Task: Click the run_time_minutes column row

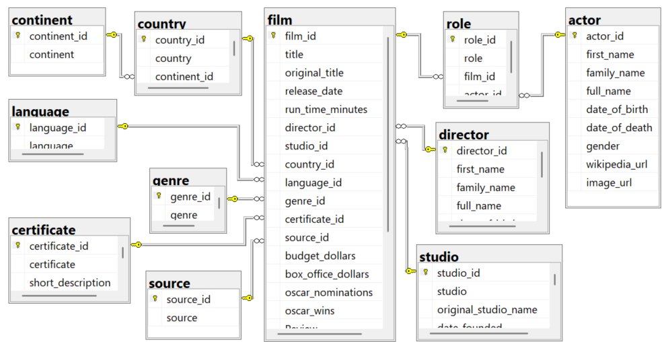Action: pyautogui.click(x=325, y=109)
